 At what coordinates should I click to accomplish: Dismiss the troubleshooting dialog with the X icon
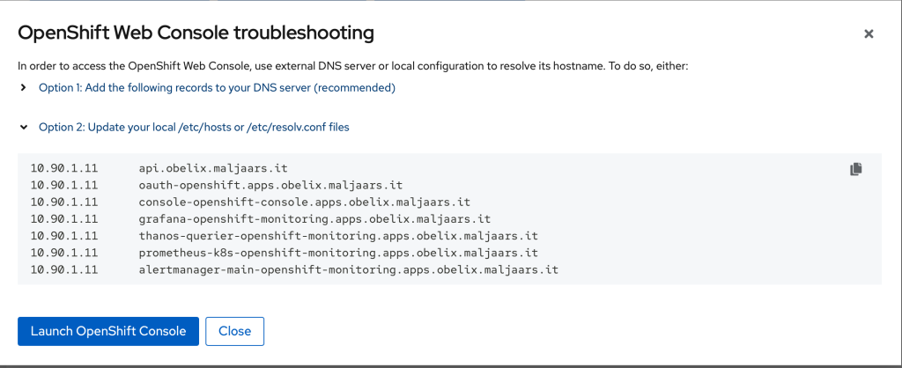(869, 34)
